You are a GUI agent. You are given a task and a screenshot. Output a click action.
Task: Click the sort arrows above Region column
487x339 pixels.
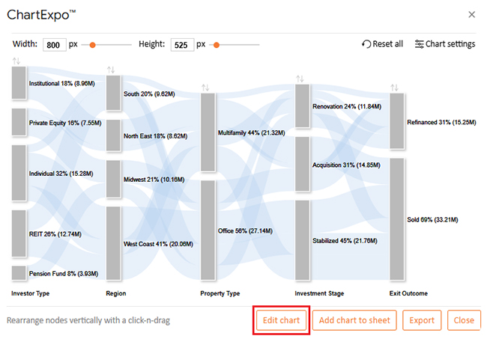tap(111, 70)
